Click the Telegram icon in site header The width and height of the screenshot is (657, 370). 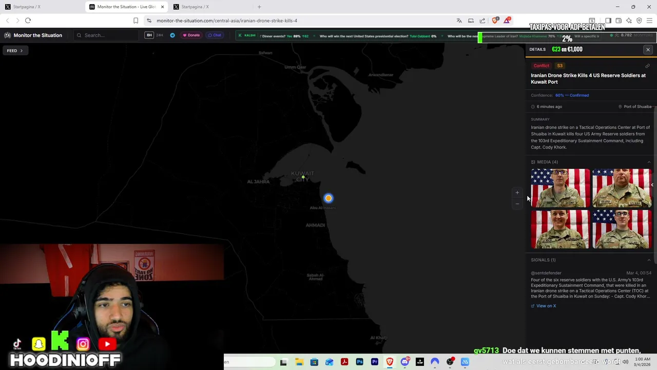pos(172,35)
